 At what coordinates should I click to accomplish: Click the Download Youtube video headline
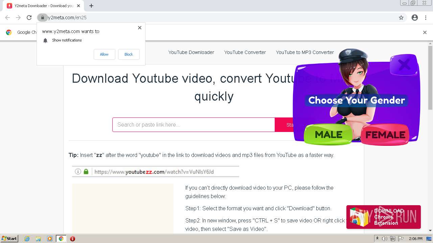(x=214, y=87)
